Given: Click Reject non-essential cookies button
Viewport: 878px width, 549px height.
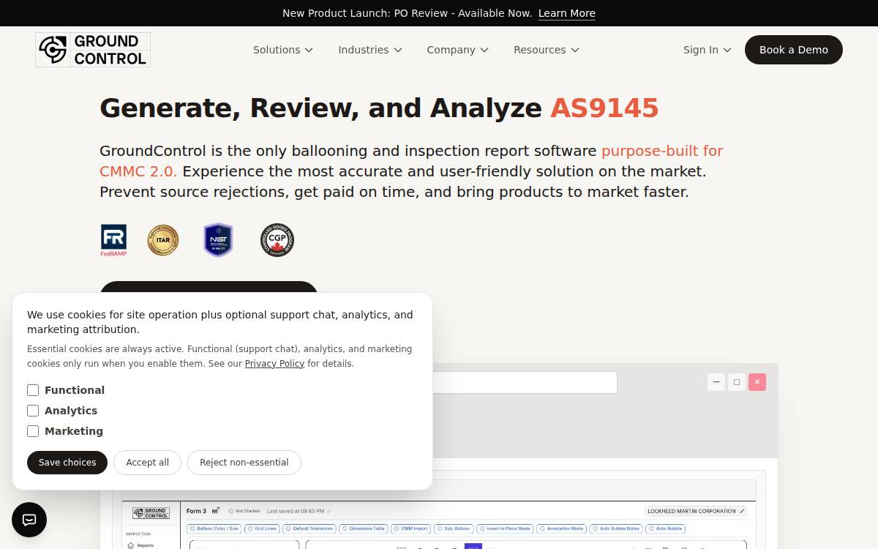Looking at the screenshot, I should point(244,463).
